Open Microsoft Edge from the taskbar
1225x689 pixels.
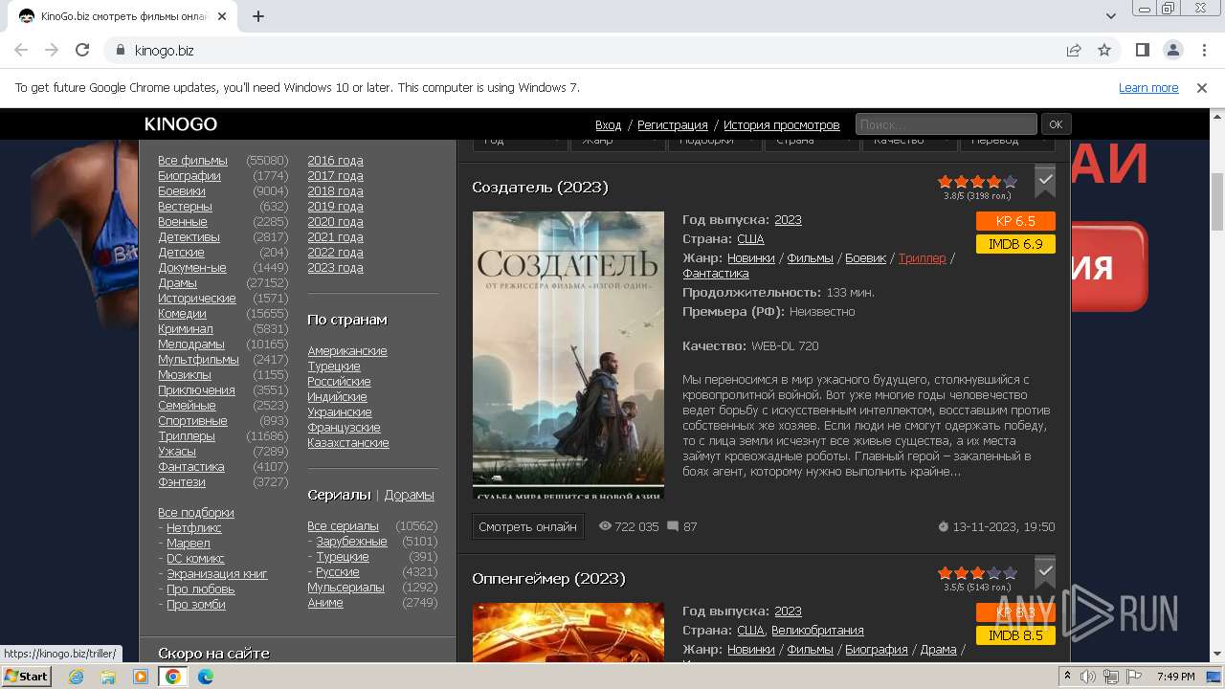(x=205, y=677)
